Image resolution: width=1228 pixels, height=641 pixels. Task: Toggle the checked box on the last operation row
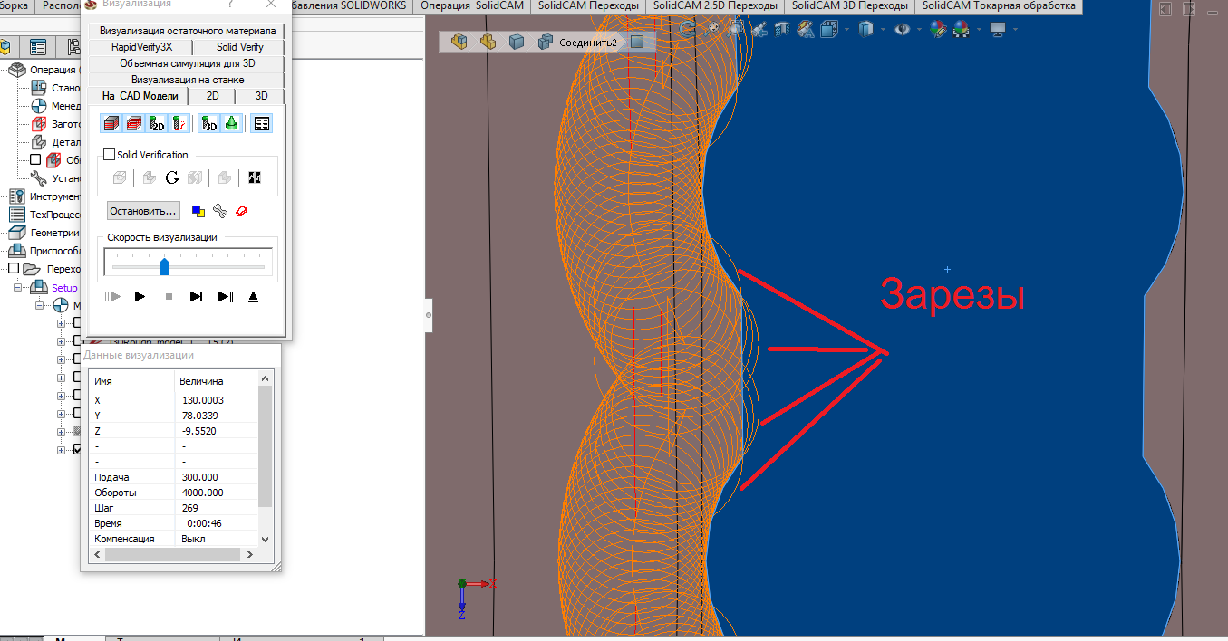[x=78, y=450]
